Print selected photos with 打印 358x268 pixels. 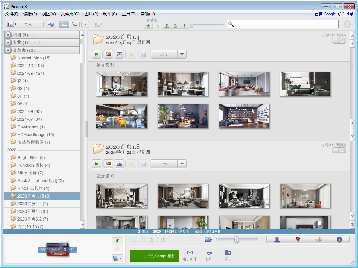click(209, 255)
